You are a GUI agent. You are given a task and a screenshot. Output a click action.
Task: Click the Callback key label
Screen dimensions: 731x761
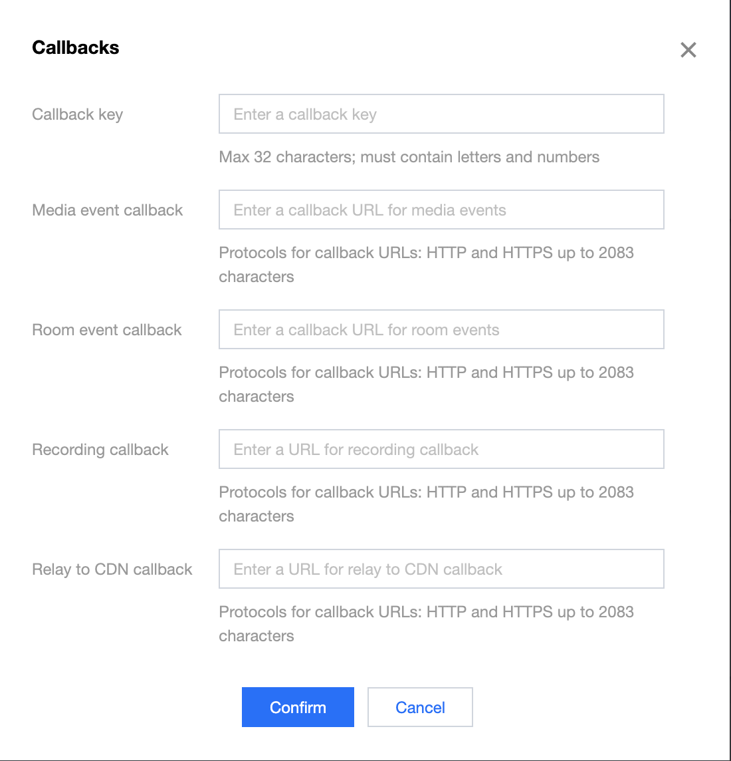tap(78, 114)
